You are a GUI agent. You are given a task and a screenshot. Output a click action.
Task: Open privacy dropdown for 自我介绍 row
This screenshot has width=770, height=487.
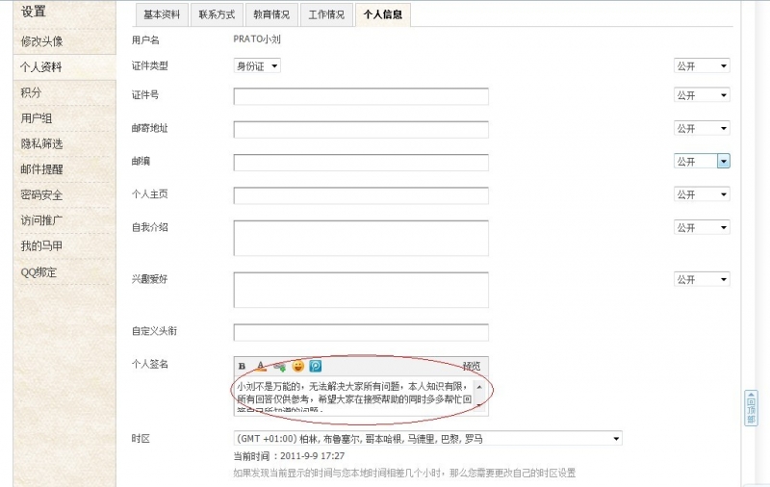coord(701,227)
